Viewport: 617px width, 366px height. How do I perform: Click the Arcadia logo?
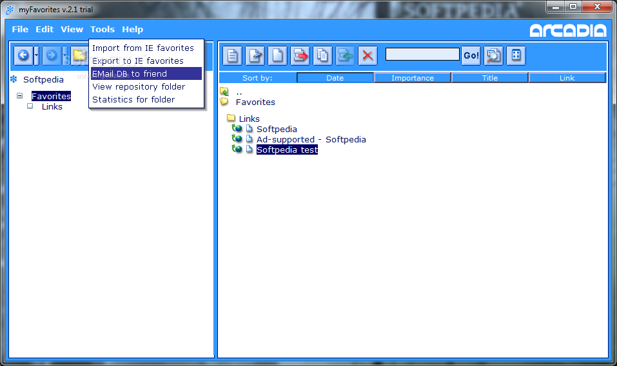pos(568,30)
